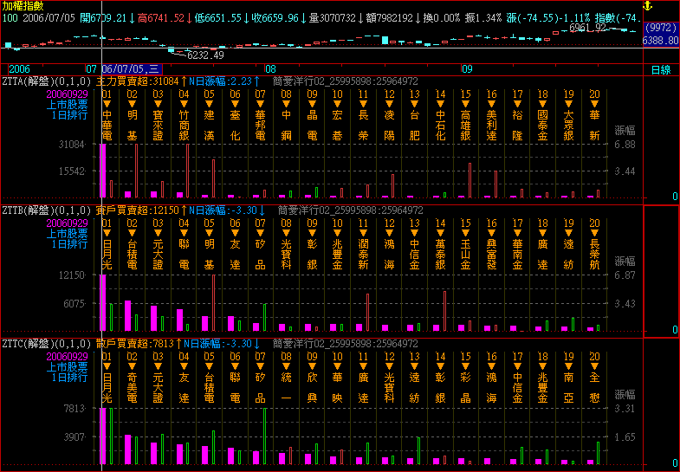The image size is (680, 472).
Task: Click the highlighted 06/07/05 date label
Action: pyautogui.click(x=131, y=68)
